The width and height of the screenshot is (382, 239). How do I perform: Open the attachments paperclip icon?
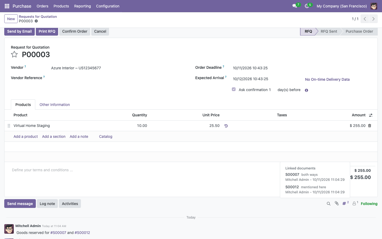[337, 203]
